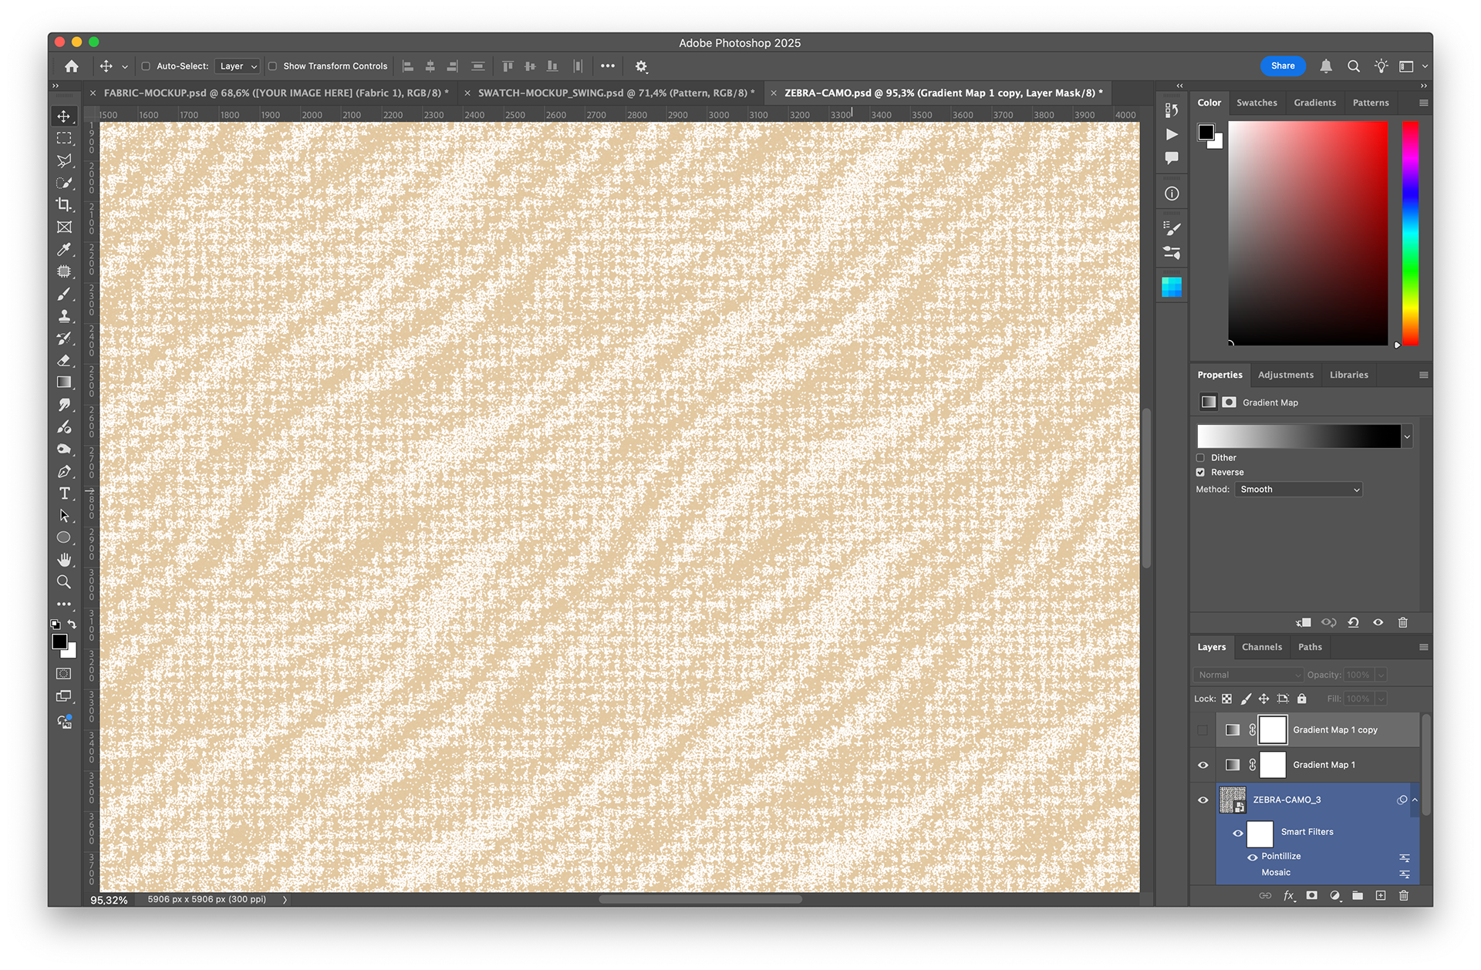
Task: Open the FABRIC-MOCKUP.psd document tab
Action: pos(276,93)
